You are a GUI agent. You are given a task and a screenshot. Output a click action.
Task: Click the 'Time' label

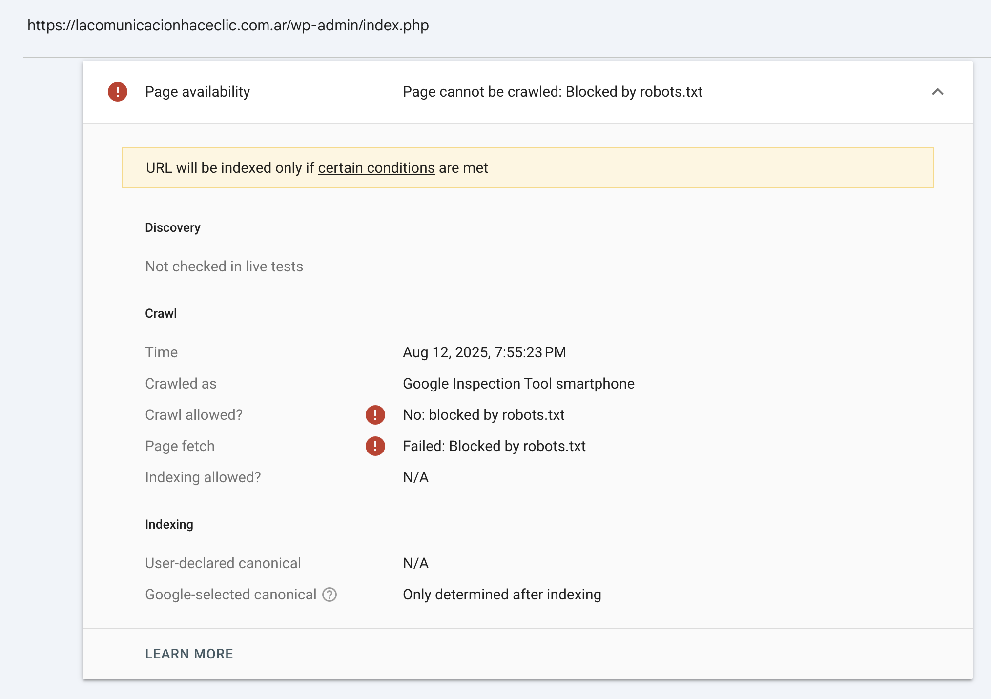click(x=162, y=352)
